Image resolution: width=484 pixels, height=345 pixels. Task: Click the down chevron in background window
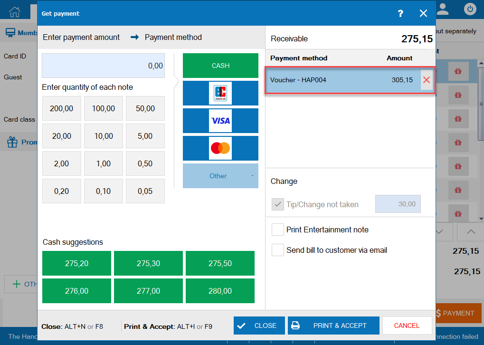440,231
